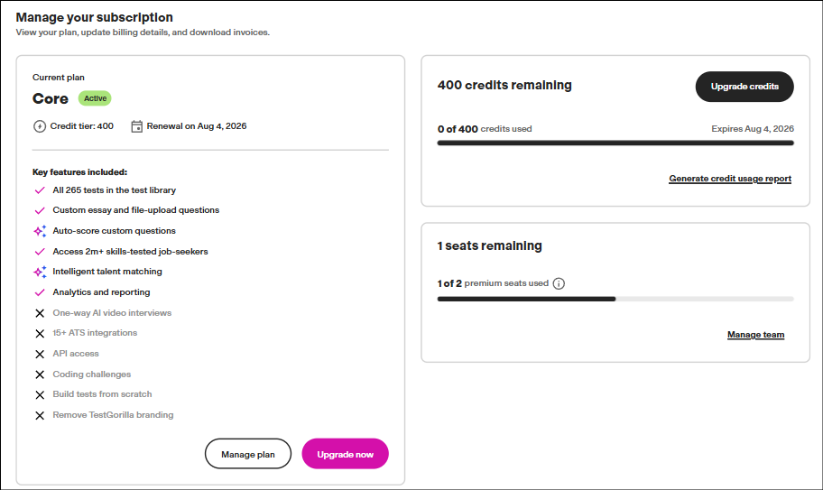This screenshot has height=490, width=823.
Task: Click the Upgrade credits button
Action: click(744, 87)
